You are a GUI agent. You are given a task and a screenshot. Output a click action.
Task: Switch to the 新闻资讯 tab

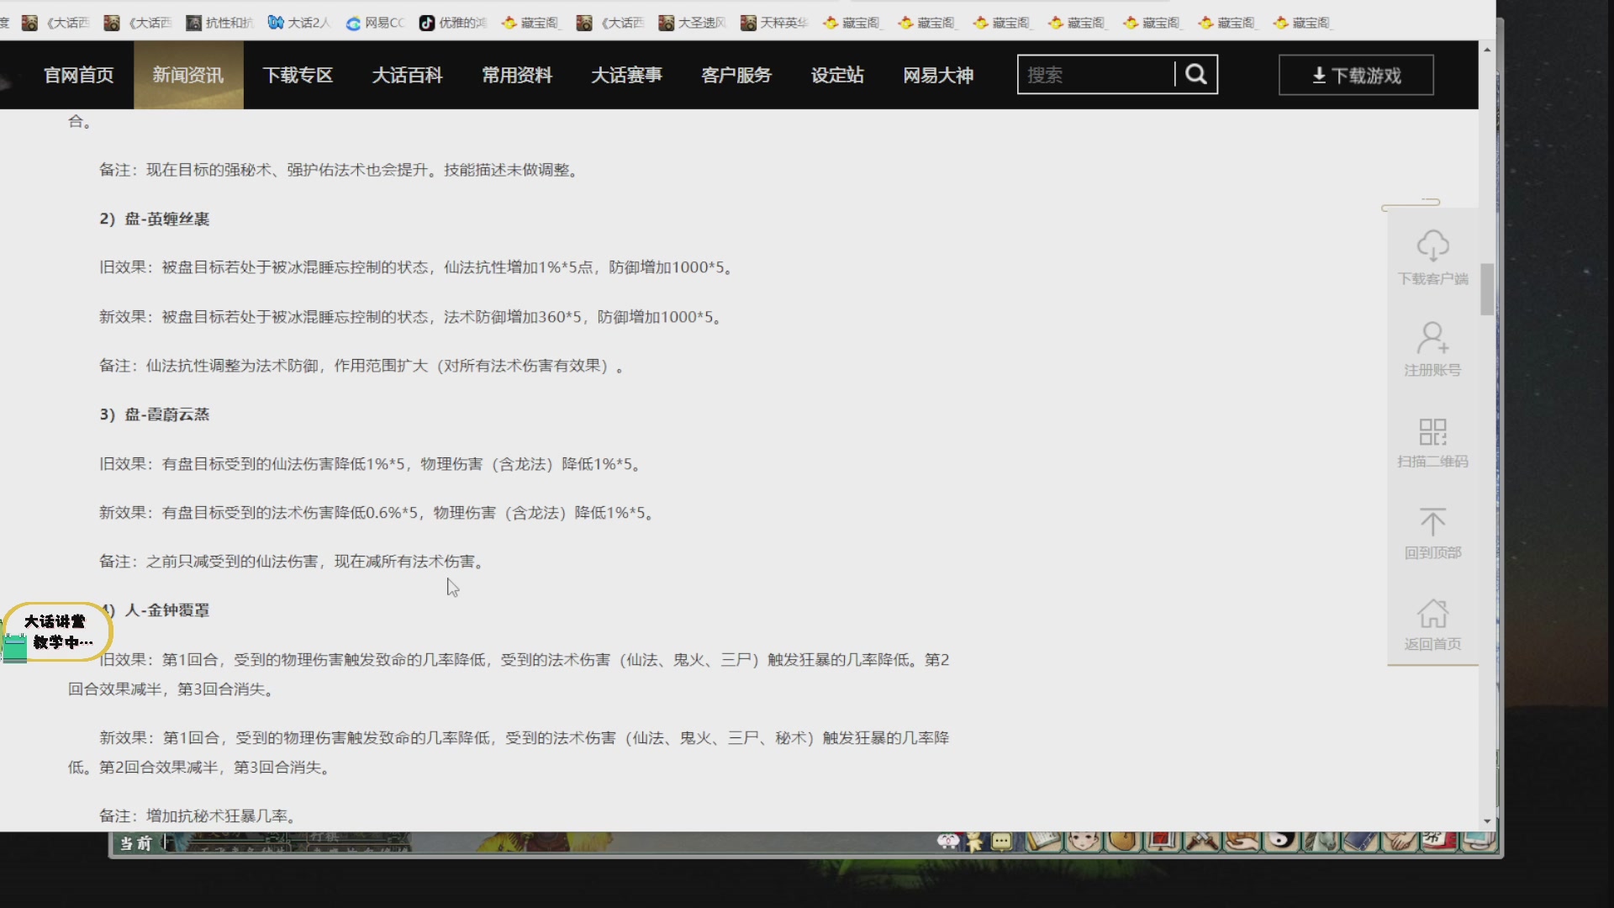[187, 74]
